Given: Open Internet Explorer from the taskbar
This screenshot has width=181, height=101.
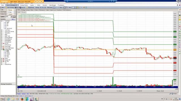Looking at the screenshot, I should click(8, 99).
